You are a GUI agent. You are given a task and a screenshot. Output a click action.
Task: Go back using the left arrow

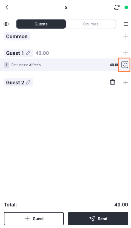click(7, 7)
